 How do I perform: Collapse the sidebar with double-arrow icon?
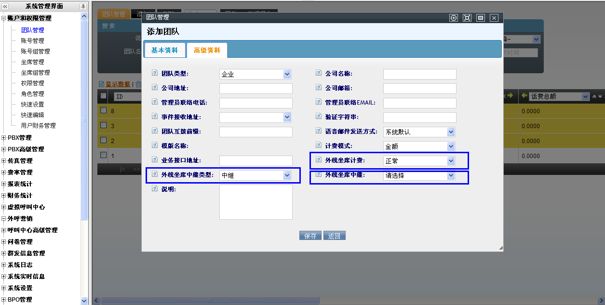click(x=5, y=6)
